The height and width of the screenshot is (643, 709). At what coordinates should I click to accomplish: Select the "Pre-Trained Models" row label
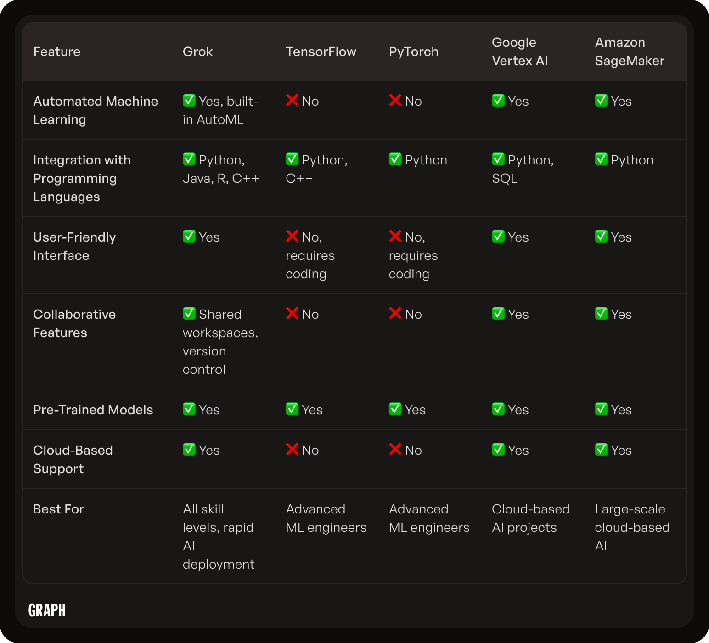93,410
